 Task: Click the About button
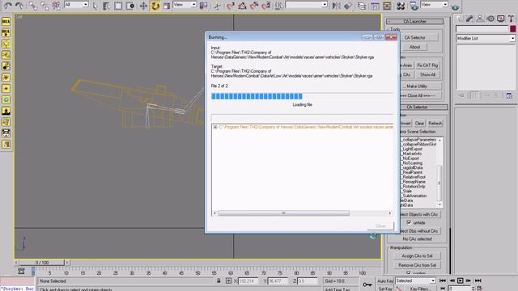tap(414, 47)
